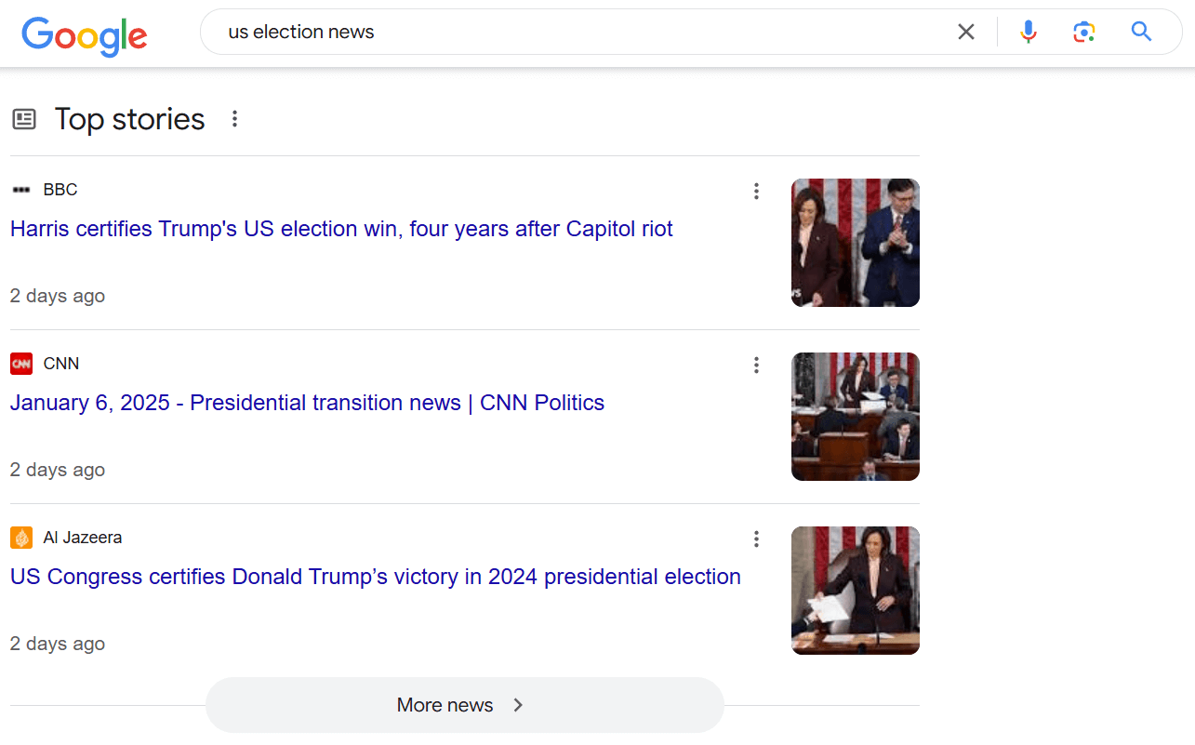
Task: Start a voice search with the microphone icon
Action: point(1028,31)
